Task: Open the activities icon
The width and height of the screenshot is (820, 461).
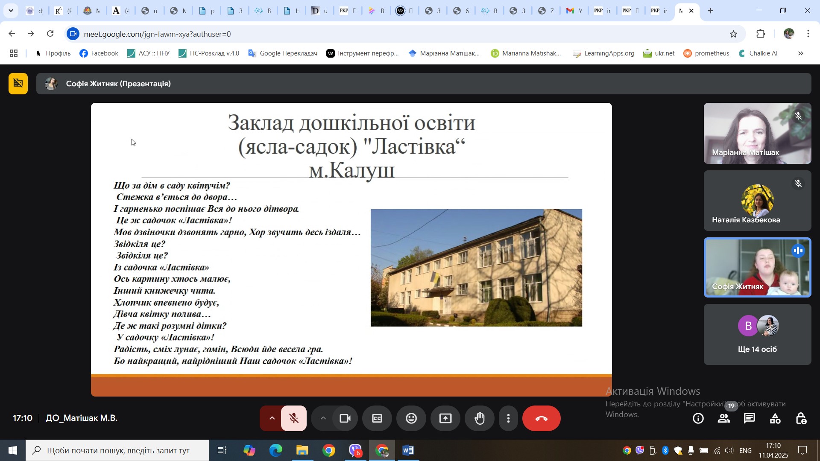Action: tap(775, 419)
